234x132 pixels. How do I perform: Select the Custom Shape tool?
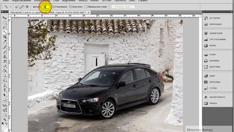[5, 100]
